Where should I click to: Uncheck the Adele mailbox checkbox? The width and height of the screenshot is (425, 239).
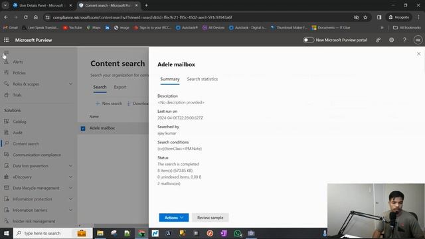coord(83,128)
